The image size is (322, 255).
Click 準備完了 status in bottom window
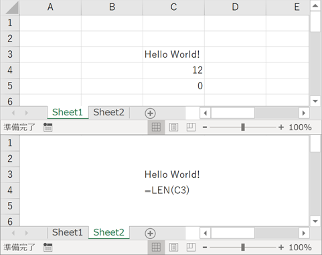[19, 248]
